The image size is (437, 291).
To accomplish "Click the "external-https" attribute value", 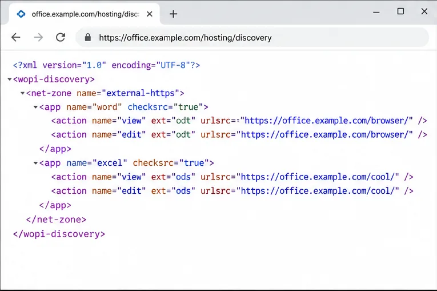I will pyautogui.click(x=141, y=93).
